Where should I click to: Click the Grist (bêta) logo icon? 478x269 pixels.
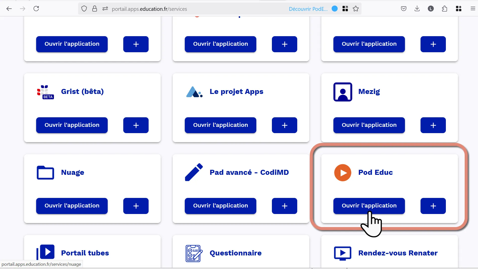point(45,92)
